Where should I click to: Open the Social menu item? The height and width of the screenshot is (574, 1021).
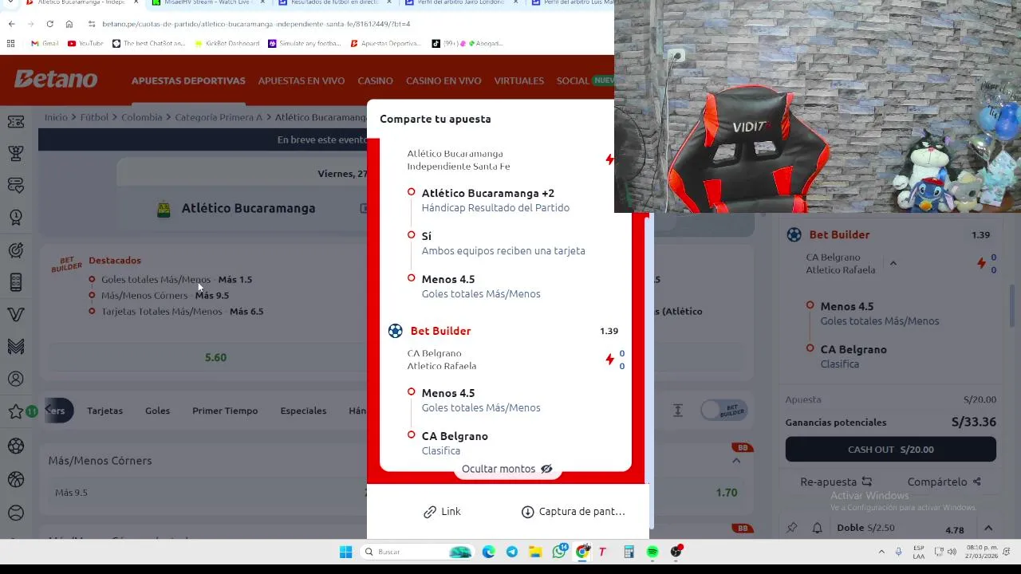click(573, 81)
